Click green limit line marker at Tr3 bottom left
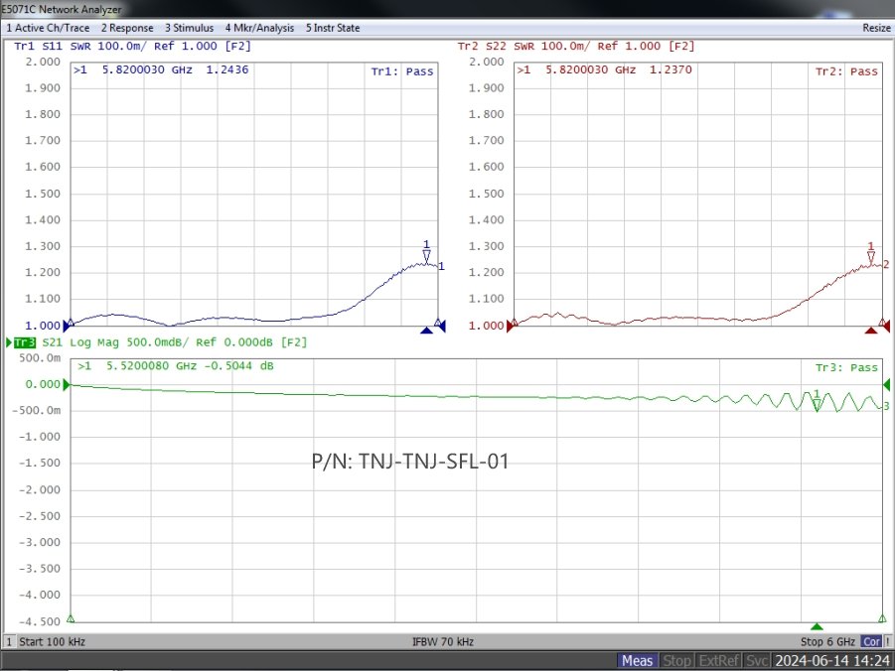 click(x=71, y=618)
